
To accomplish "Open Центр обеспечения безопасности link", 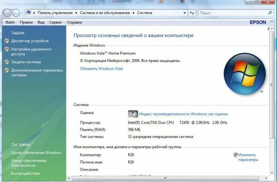I will [x=29, y=163].
